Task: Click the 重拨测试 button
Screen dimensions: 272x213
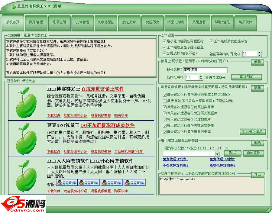Action: (x=247, y=77)
